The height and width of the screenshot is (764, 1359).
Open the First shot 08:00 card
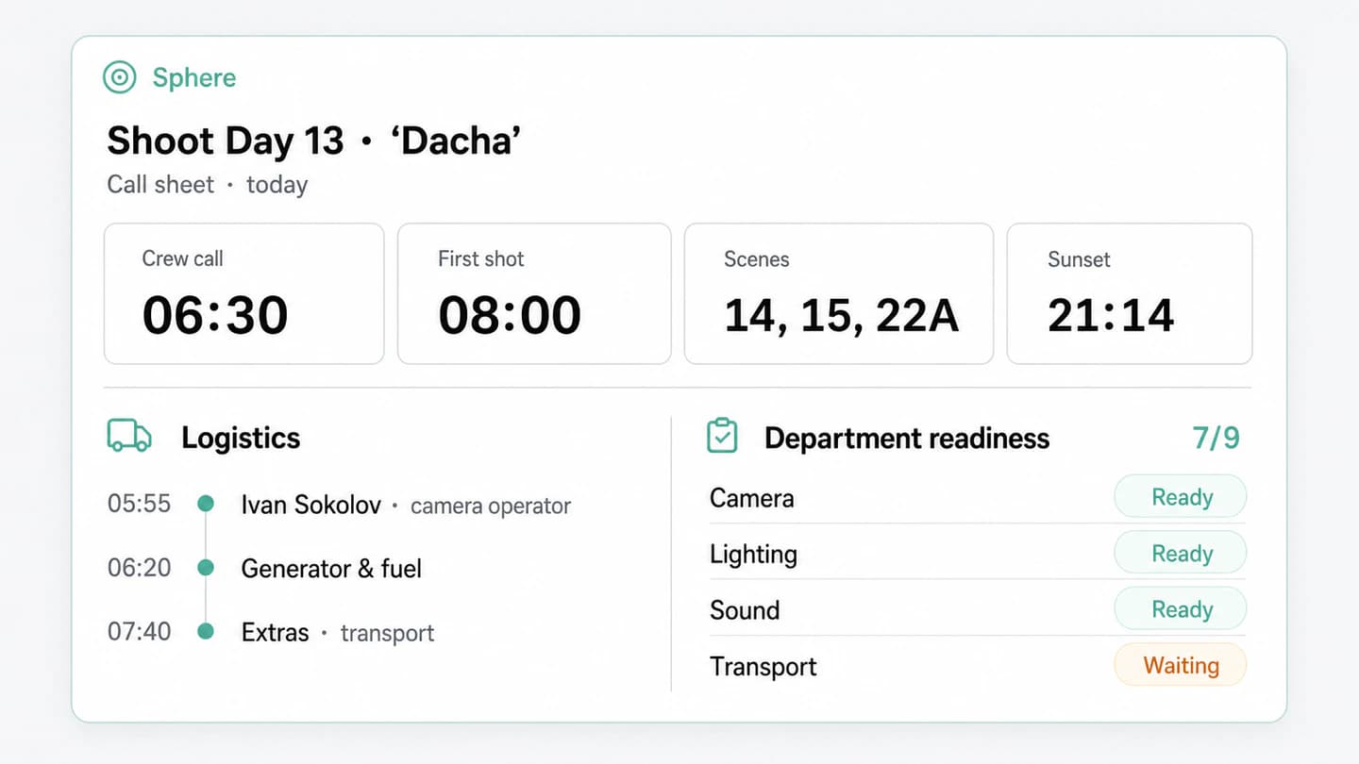coord(534,293)
